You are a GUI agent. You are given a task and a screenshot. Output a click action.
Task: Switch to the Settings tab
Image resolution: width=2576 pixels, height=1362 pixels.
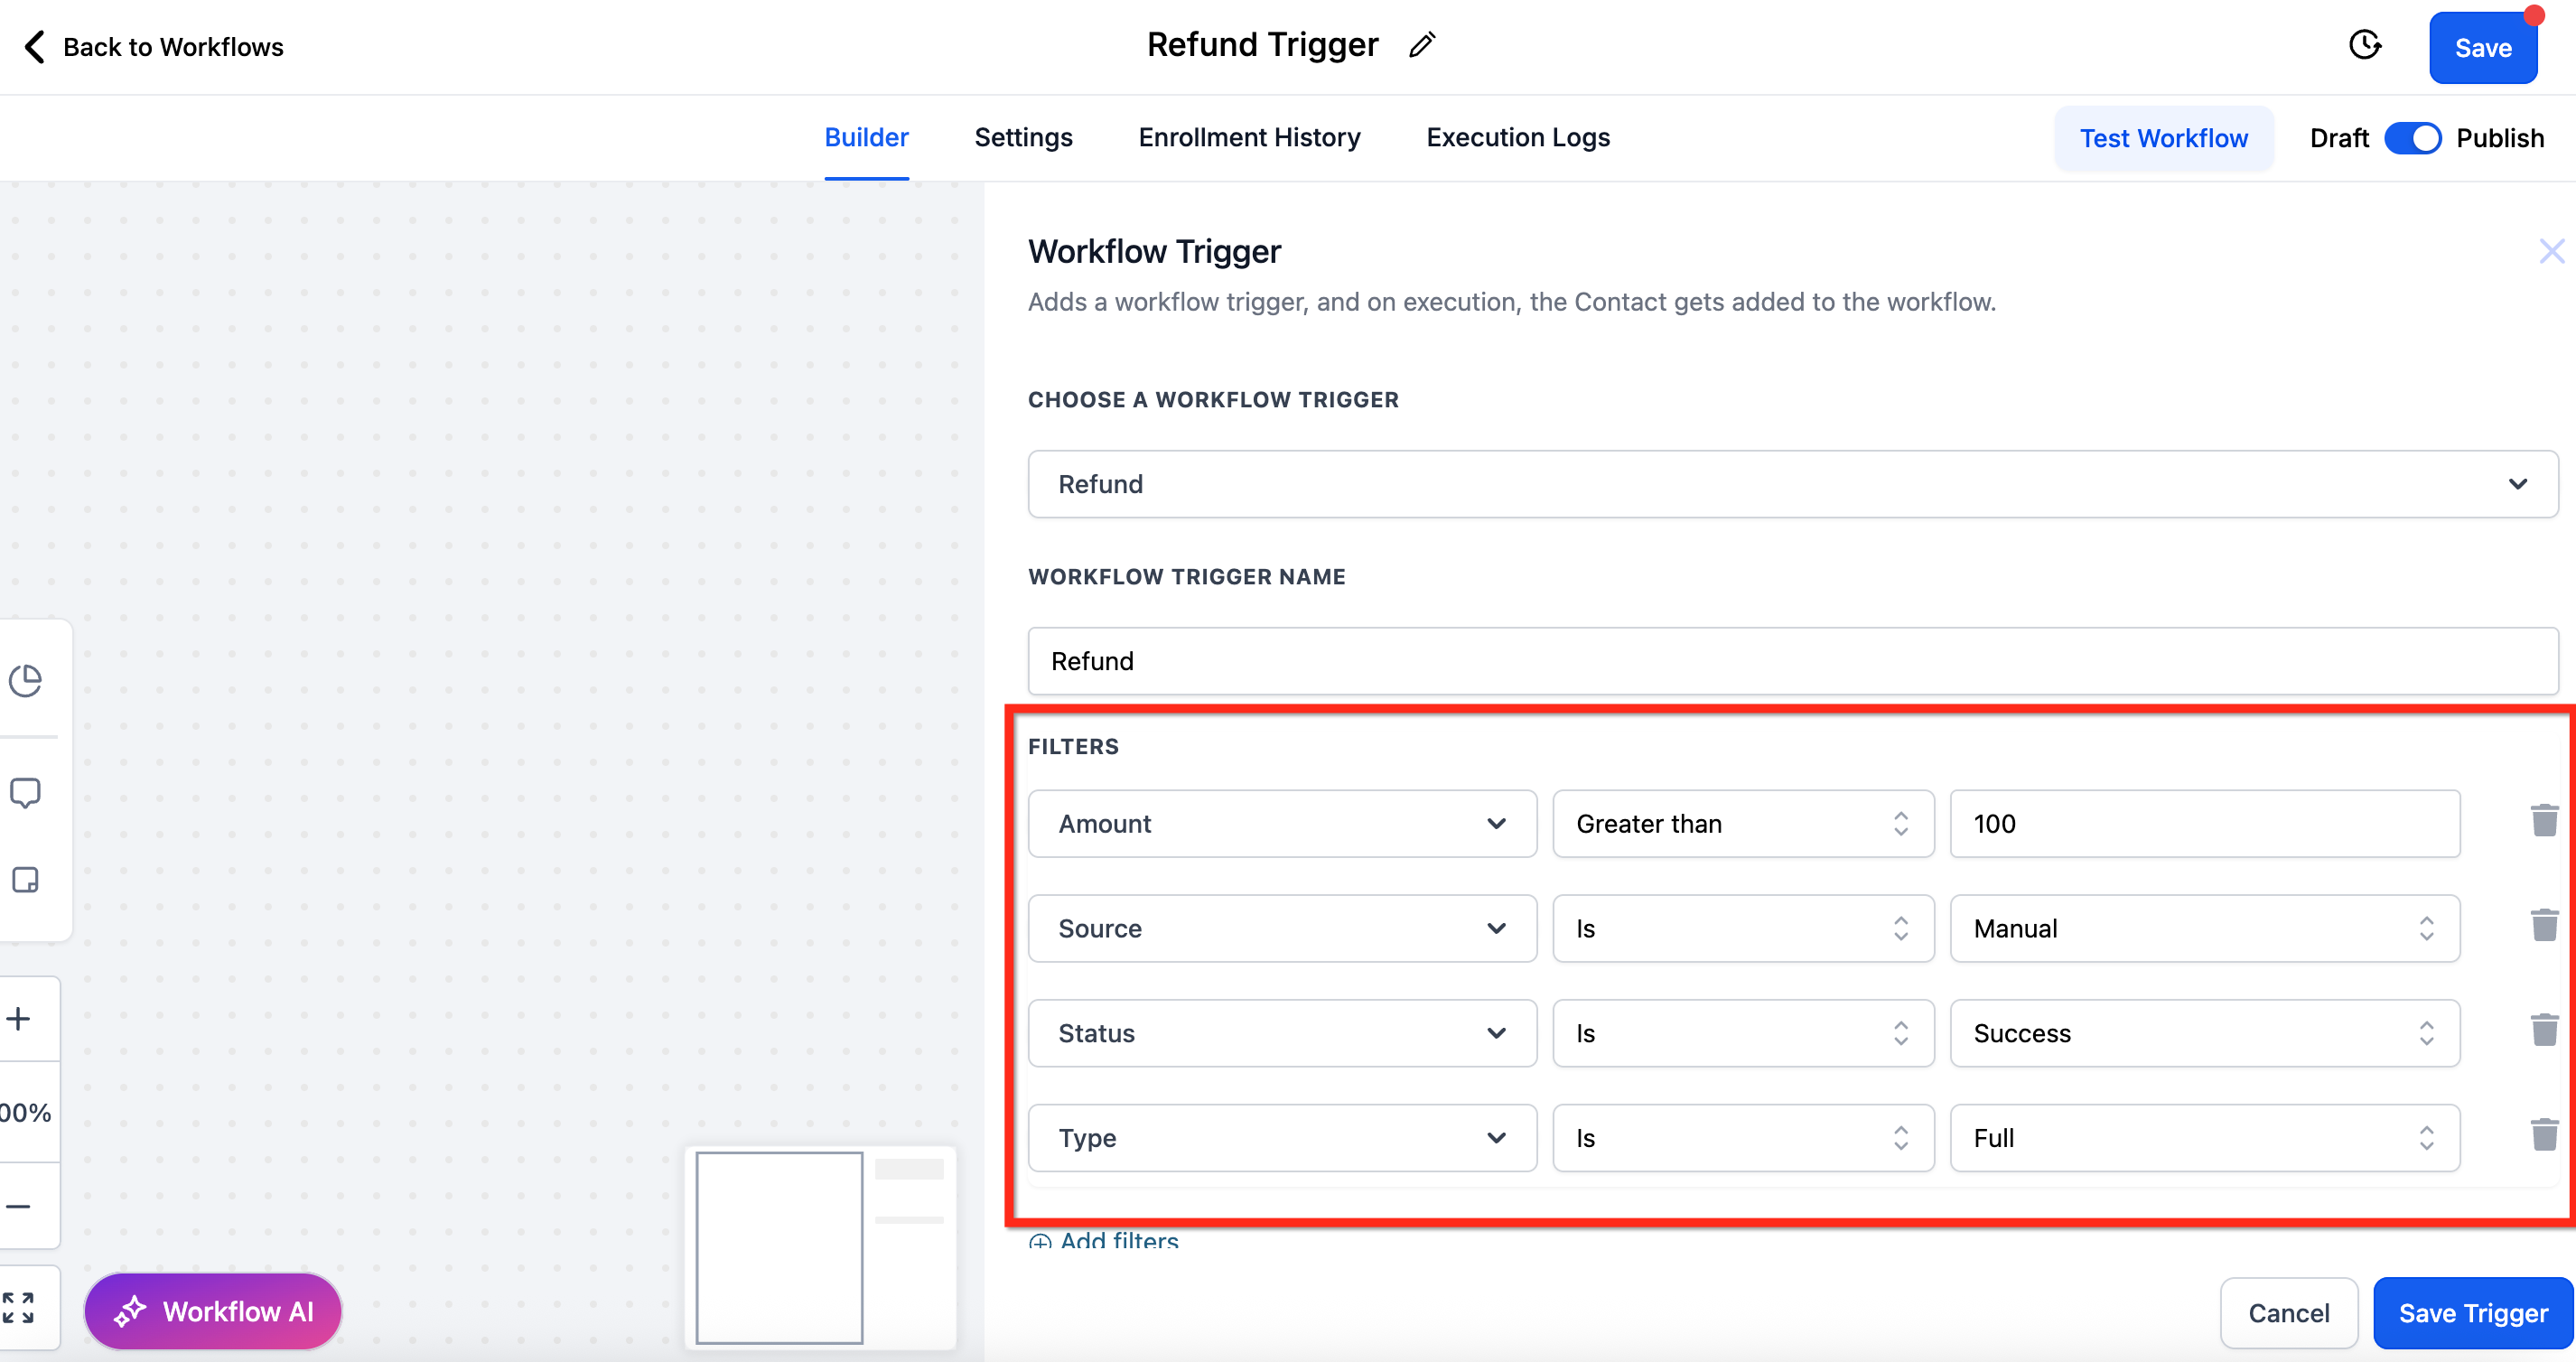click(x=1023, y=138)
